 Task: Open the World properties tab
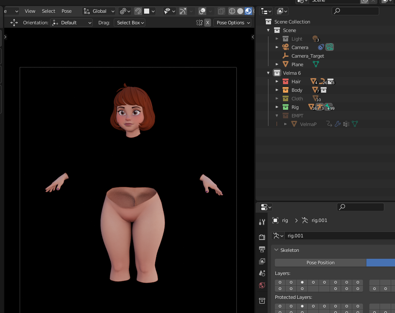coord(262,285)
